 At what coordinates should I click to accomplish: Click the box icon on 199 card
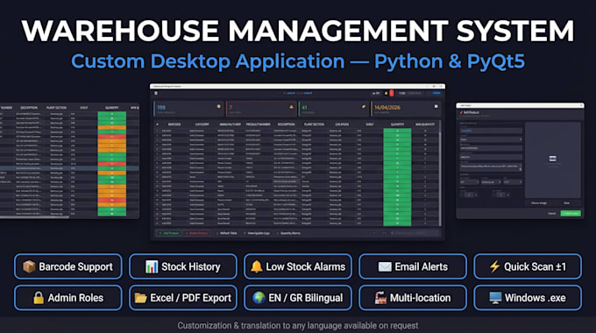tap(218, 107)
